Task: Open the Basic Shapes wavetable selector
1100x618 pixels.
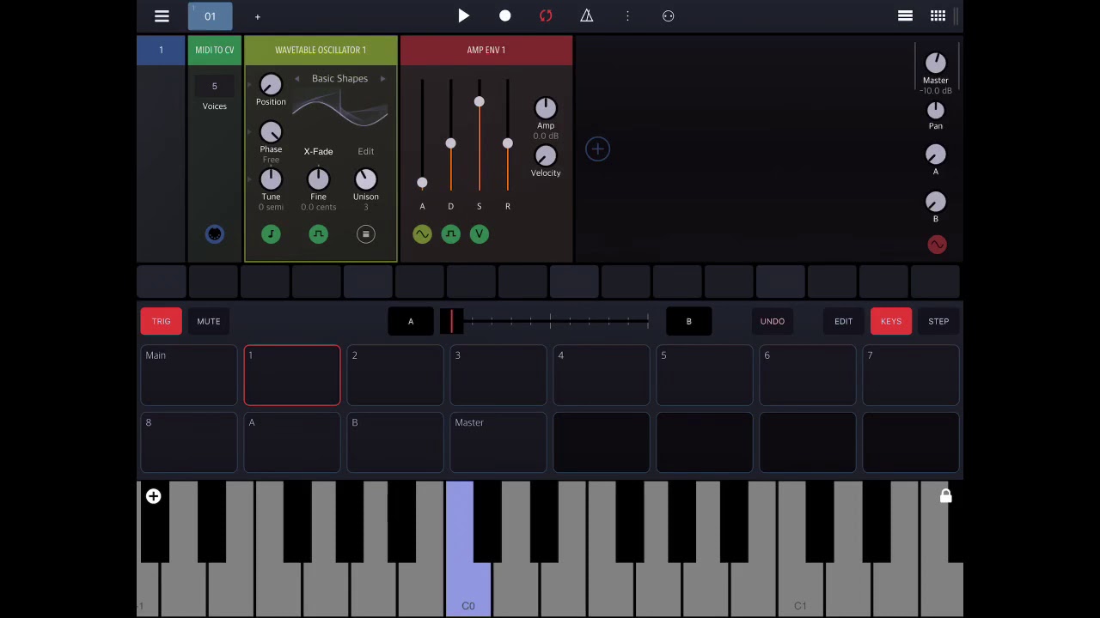Action: [x=339, y=79]
